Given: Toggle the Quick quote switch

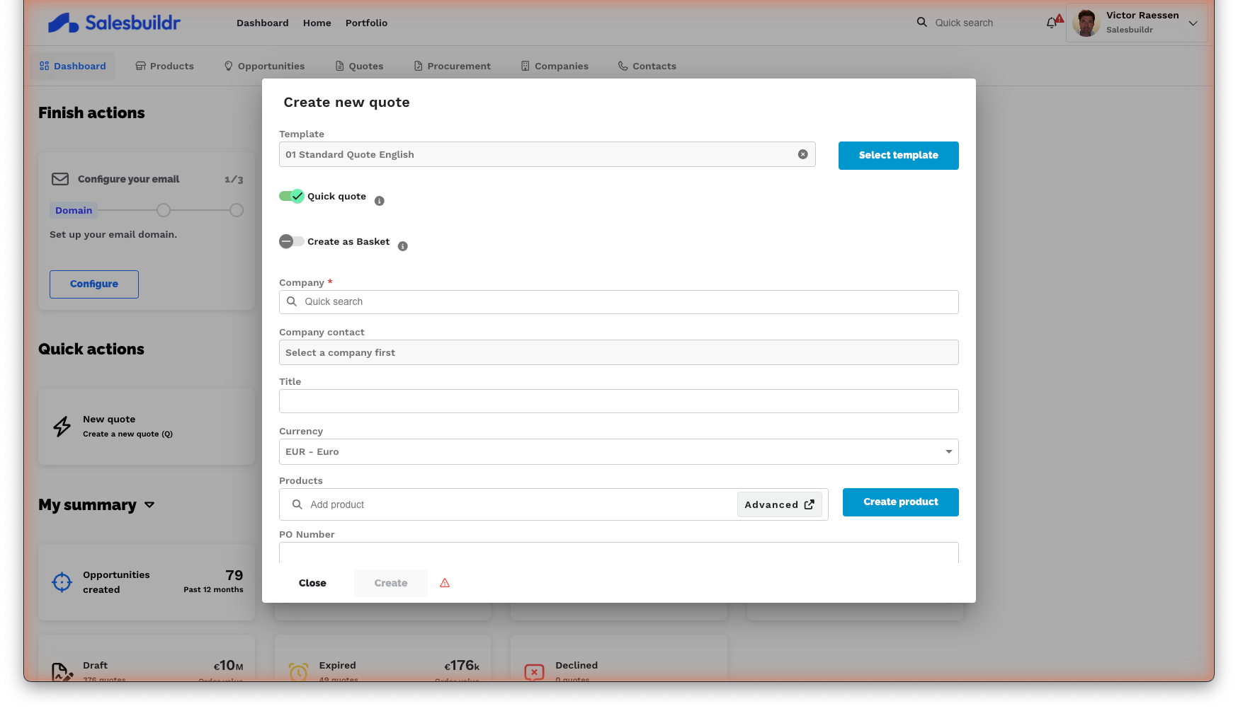Looking at the screenshot, I should click(x=291, y=196).
